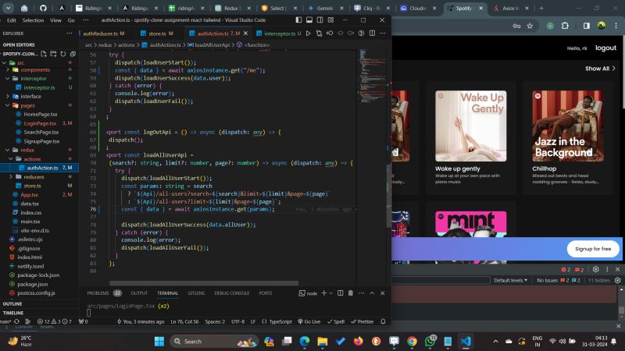Open Chrome extensions puzzle icon

coord(565,26)
